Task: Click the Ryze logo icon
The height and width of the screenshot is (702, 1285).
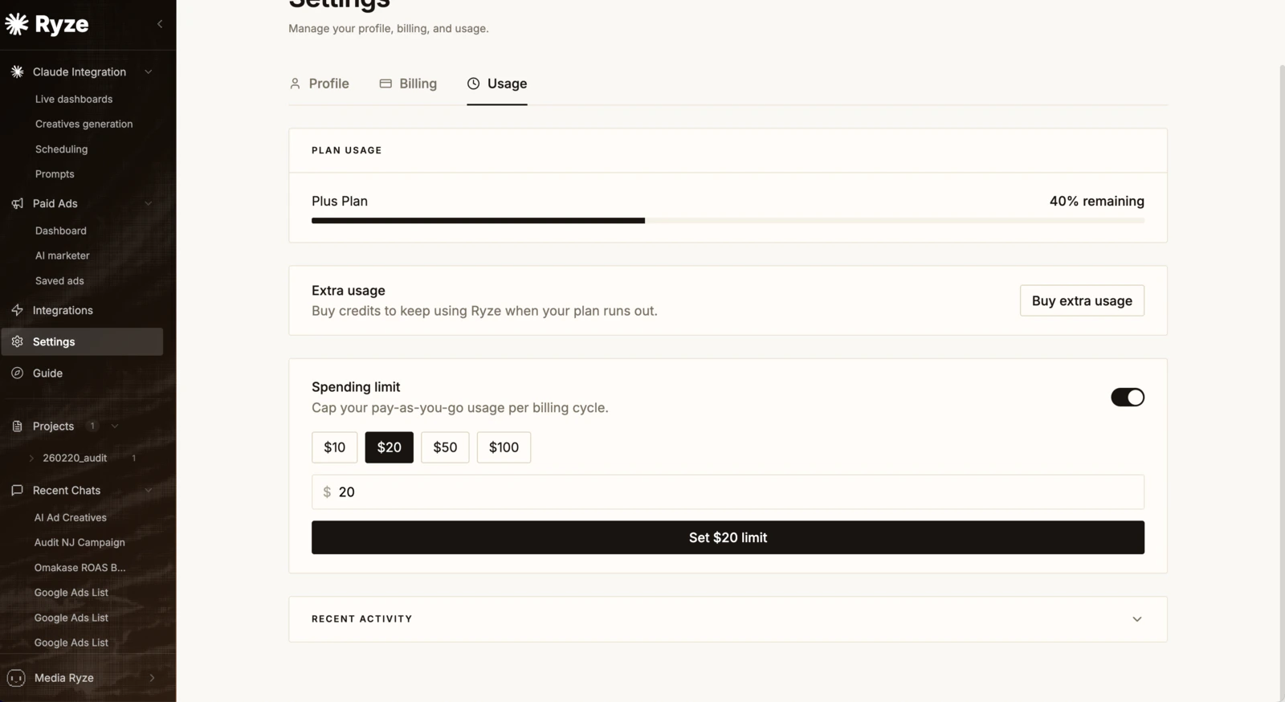Action: (17, 24)
